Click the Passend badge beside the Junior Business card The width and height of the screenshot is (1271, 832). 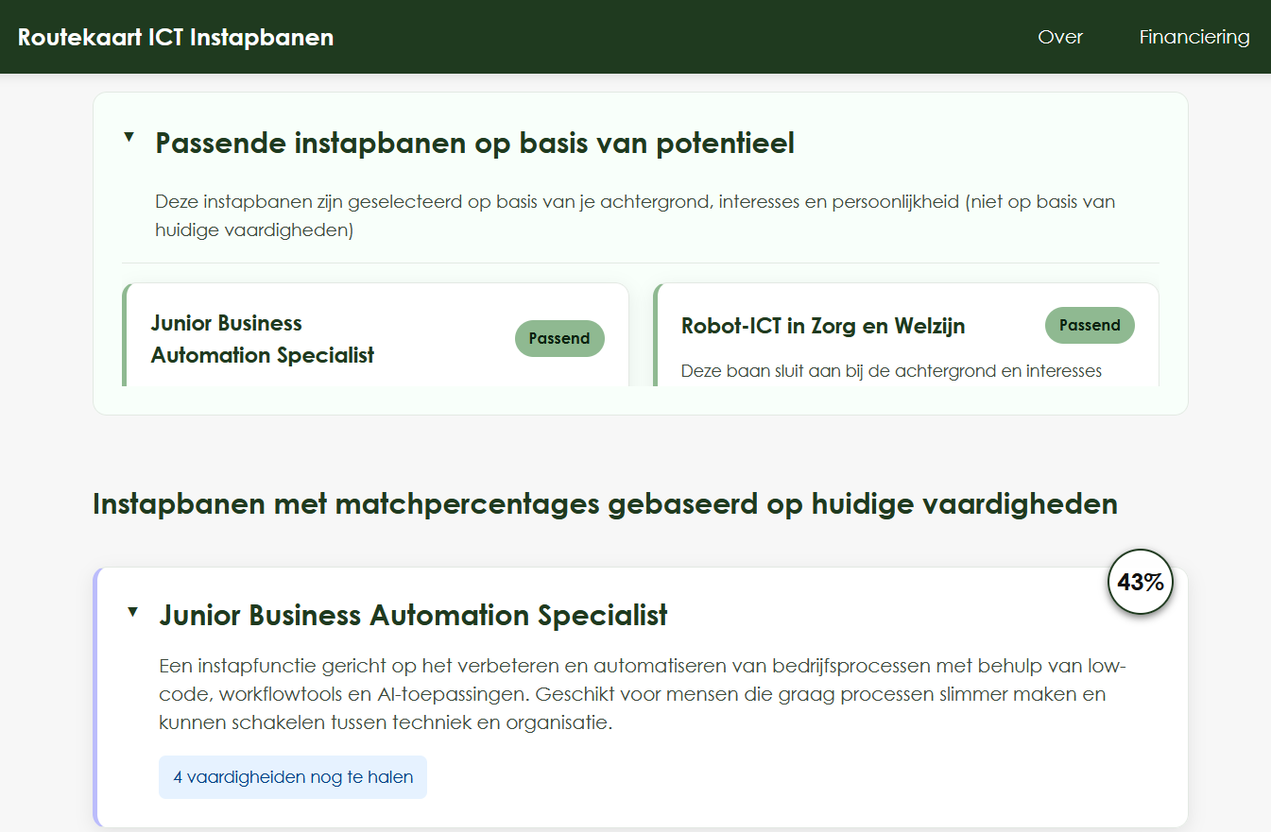click(559, 338)
